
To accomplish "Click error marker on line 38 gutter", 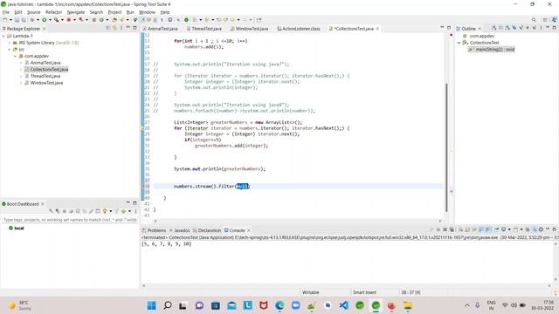I will pyautogui.click(x=143, y=186).
